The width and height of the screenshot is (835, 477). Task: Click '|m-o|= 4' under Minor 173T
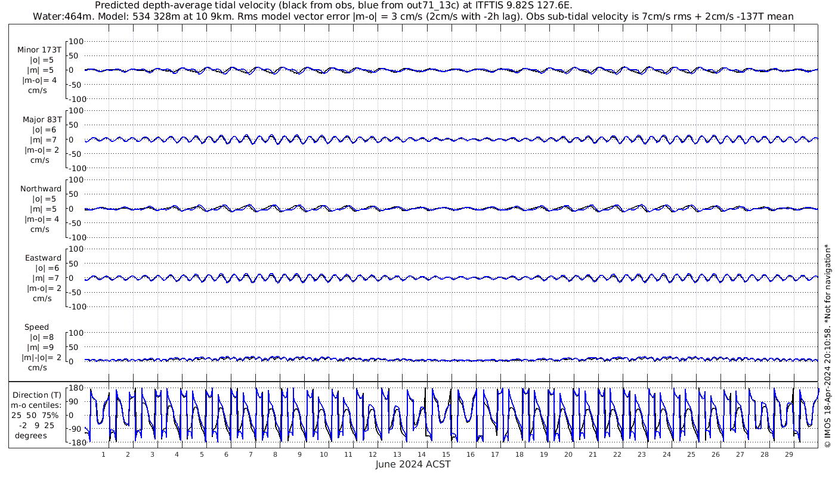40,80
